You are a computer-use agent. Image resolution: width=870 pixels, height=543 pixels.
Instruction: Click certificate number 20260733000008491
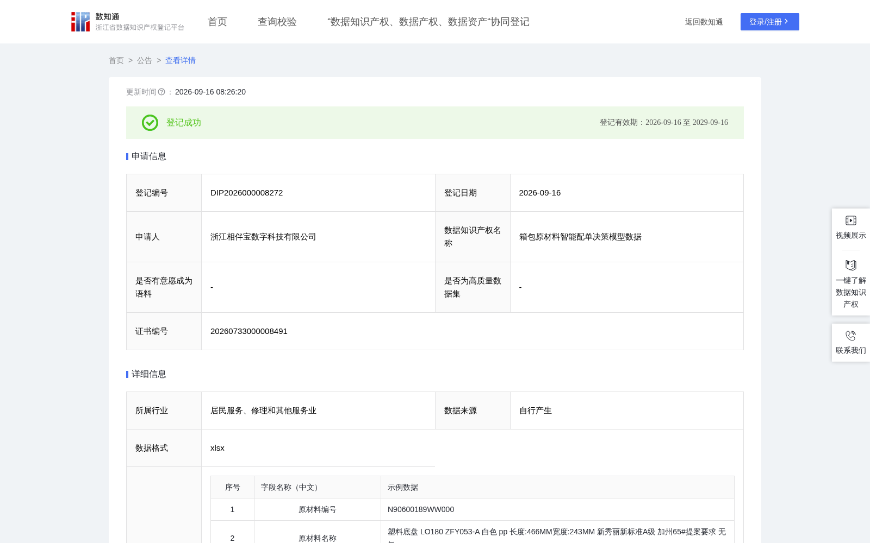pyautogui.click(x=249, y=331)
